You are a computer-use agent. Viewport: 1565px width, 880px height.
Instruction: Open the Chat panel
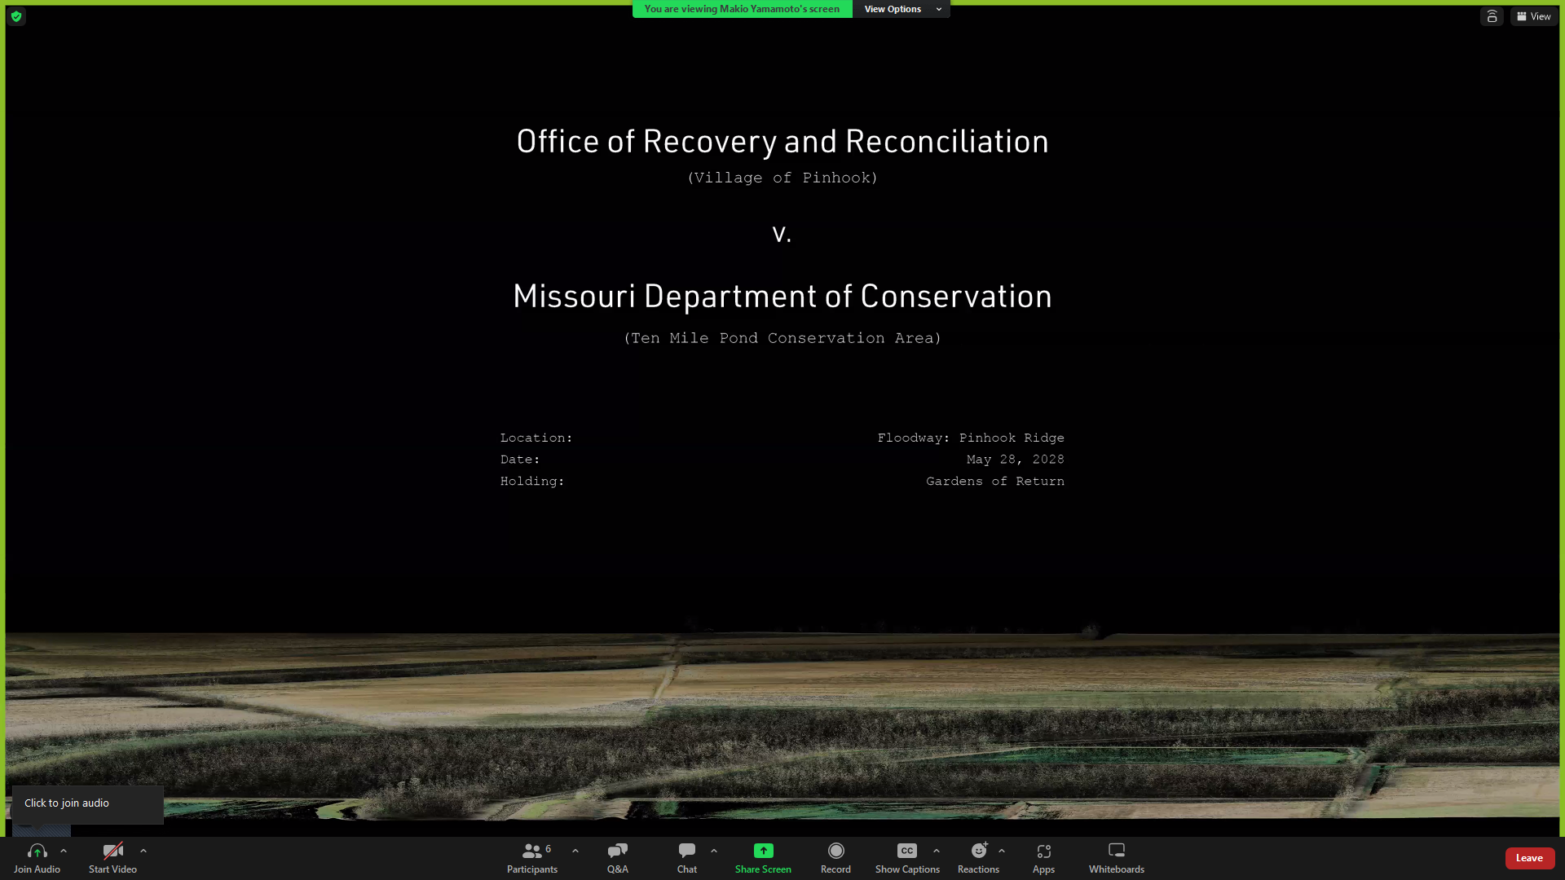click(x=687, y=858)
